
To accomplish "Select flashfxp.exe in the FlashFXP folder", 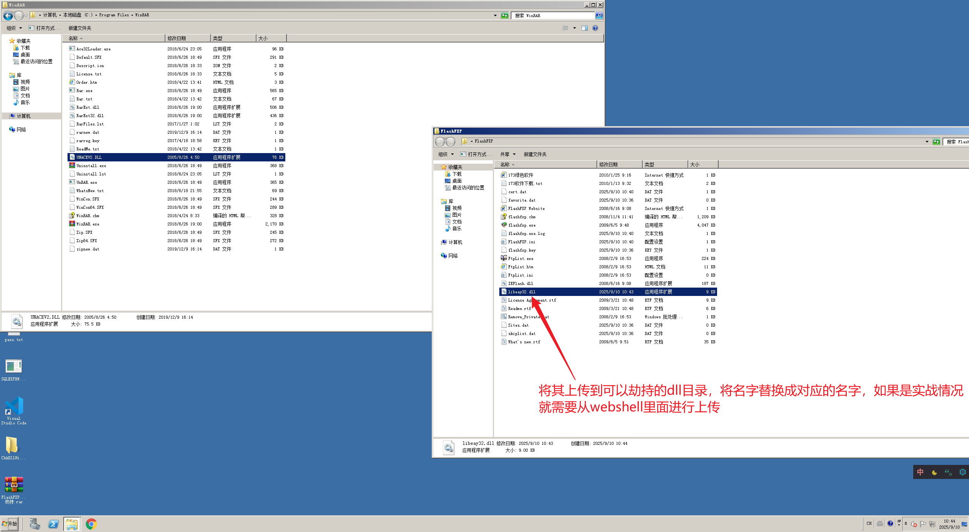I will [x=522, y=225].
